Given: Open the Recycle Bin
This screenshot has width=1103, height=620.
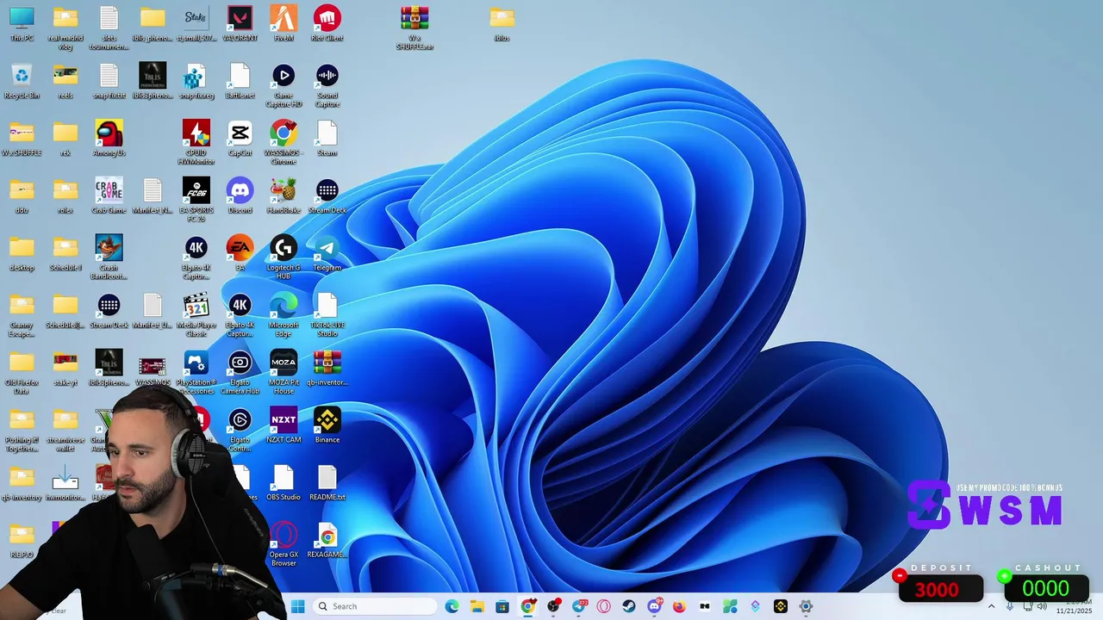Looking at the screenshot, I should 22,82.
